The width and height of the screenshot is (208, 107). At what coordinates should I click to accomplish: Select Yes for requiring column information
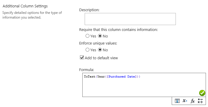(87, 36)
